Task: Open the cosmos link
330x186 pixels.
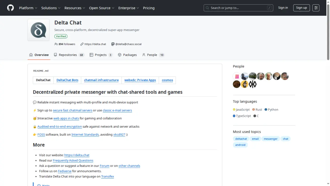Action: [167, 80]
